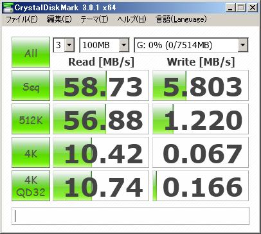
Task: Open the ファイル(F) menu
Action: [x=22, y=19]
